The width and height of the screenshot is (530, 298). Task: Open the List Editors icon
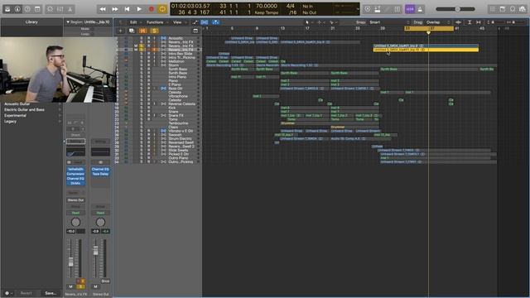[493, 9]
